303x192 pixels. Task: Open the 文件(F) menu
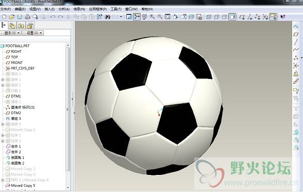pos(5,9)
